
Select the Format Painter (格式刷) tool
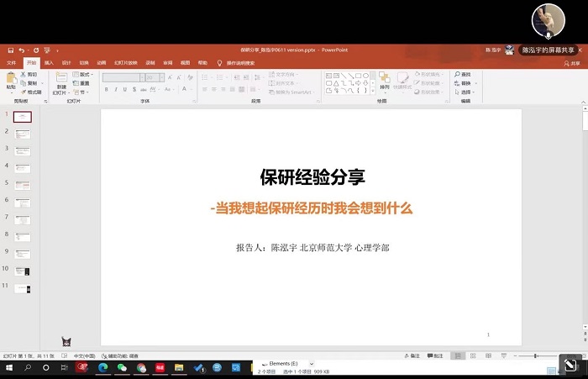(x=31, y=91)
